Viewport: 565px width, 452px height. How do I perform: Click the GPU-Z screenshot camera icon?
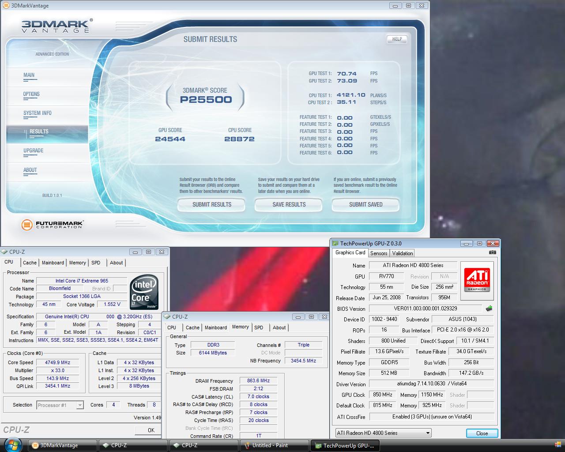pos(492,253)
